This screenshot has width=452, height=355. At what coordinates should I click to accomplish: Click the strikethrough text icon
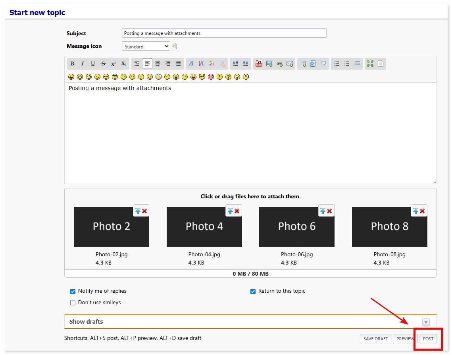click(103, 63)
